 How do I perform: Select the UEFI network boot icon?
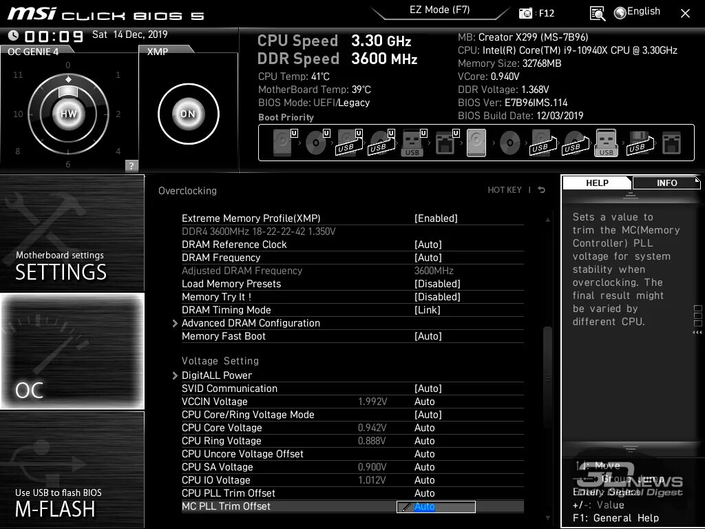447,143
